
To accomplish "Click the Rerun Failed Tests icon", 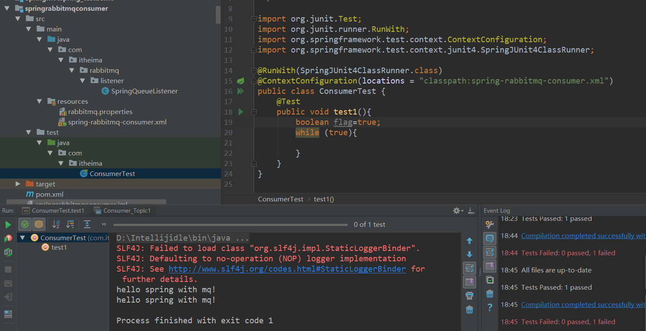I will (8, 238).
